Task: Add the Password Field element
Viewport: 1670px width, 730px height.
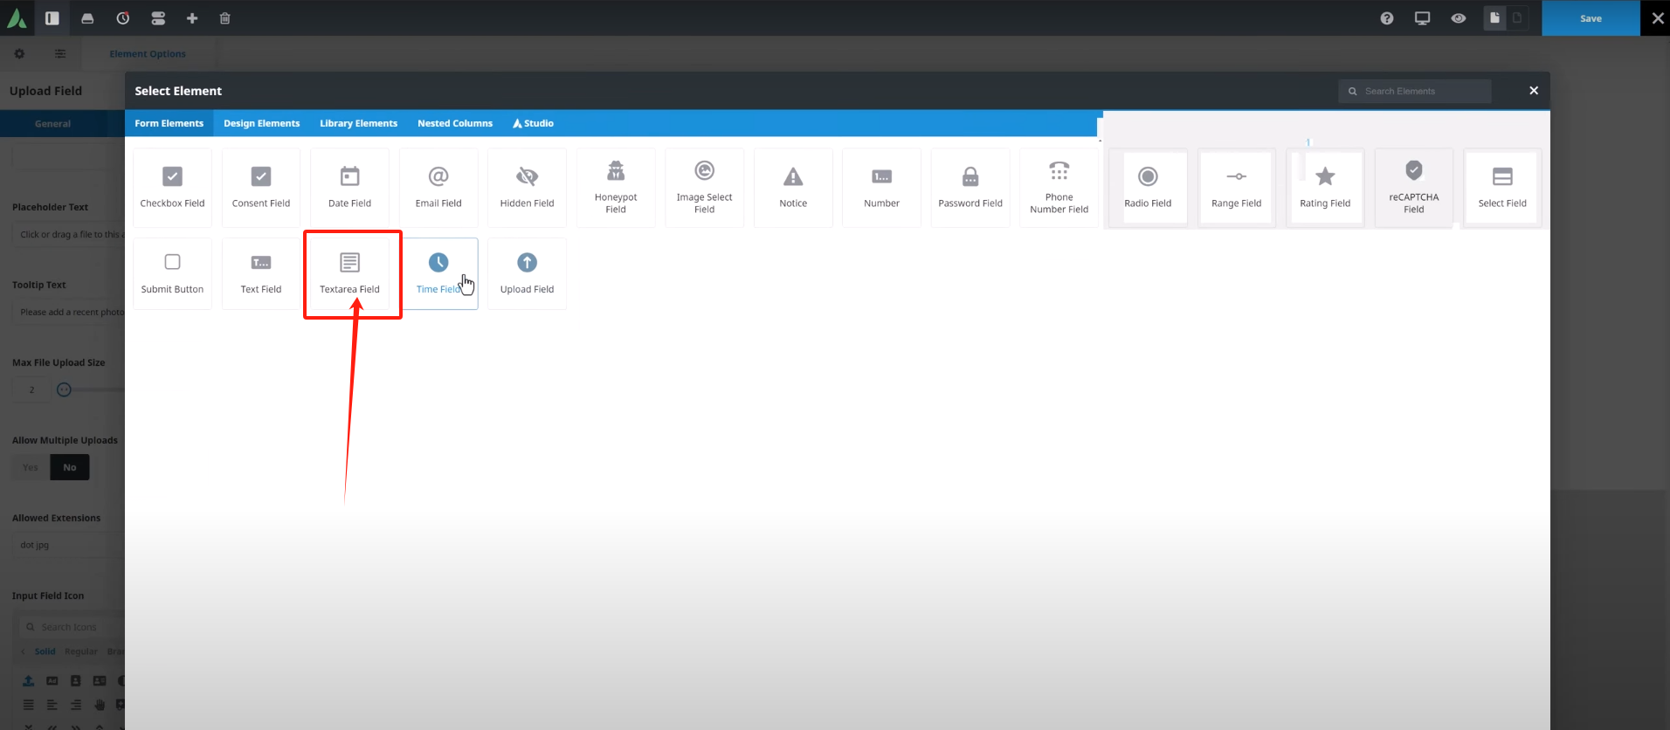Action: pyautogui.click(x=970, y=187)
